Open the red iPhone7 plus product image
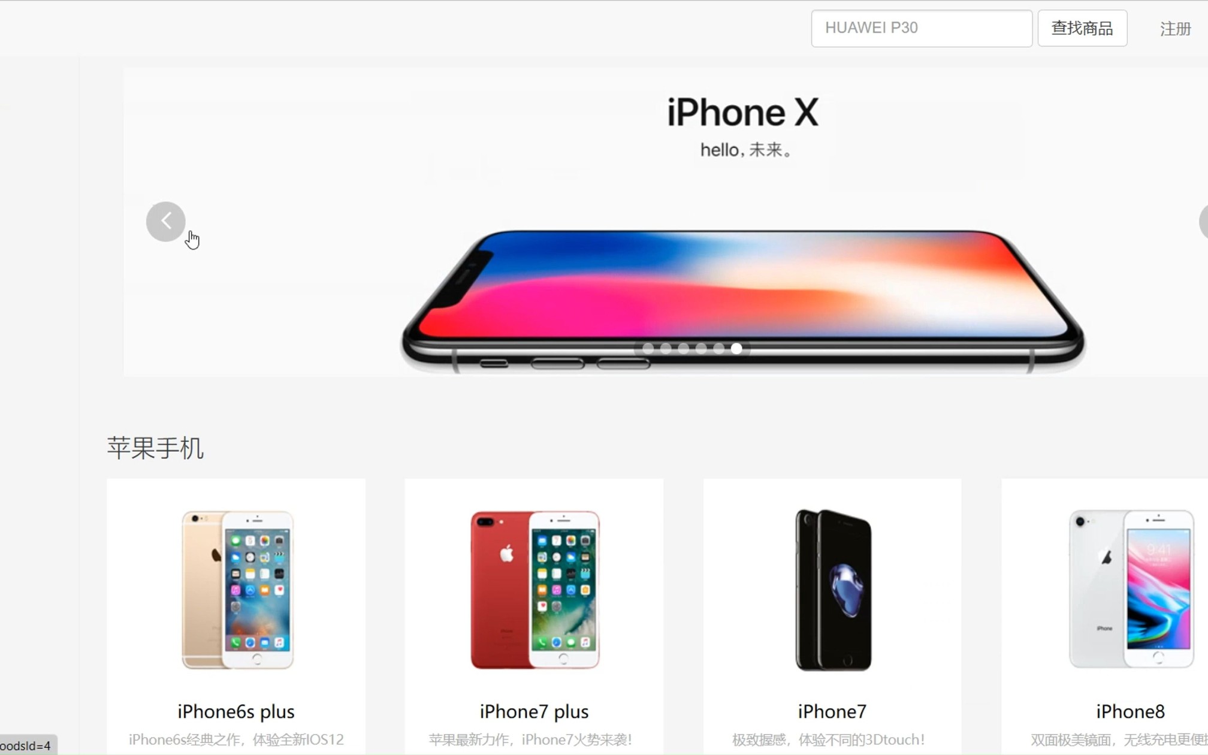Image resolution: width=1208 pixels, height=755 pixels. tap(534, 590)
